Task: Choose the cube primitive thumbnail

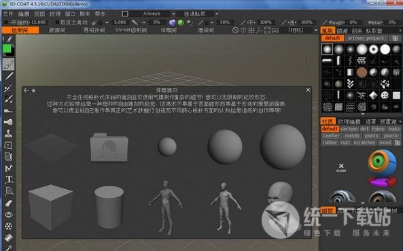Action: point(50,207)
